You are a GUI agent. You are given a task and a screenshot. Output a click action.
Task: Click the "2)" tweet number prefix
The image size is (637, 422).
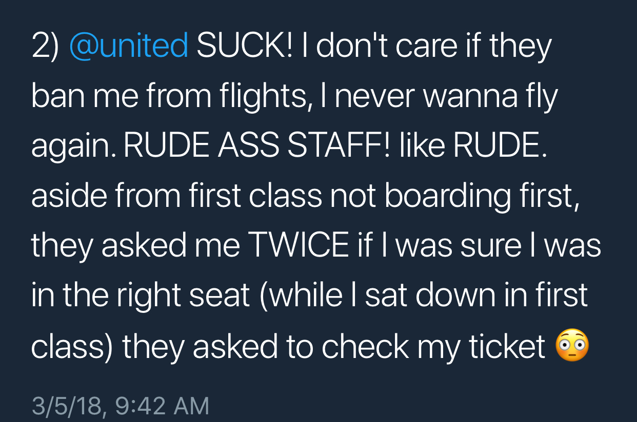tap(45, 46)
